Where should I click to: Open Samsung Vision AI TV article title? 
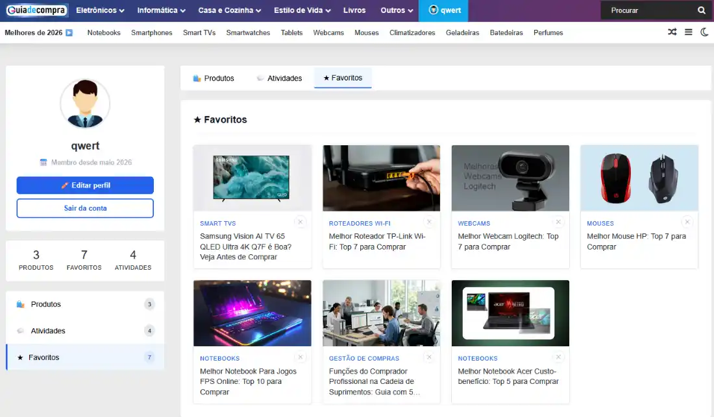(245, 246)
